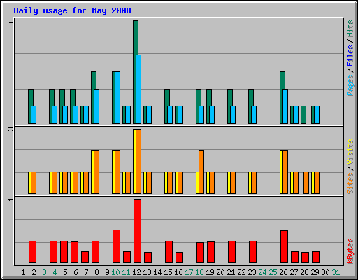Click green weekend day label "25"
This screenshot has height=280, width=358.
(x=273, y=272)
